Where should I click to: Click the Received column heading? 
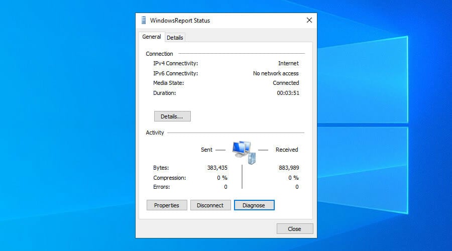tap(287, 150)
